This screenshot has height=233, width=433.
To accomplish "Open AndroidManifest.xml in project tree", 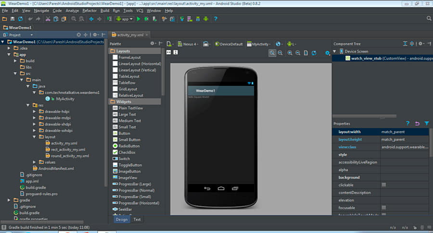I will pos(55,169).
